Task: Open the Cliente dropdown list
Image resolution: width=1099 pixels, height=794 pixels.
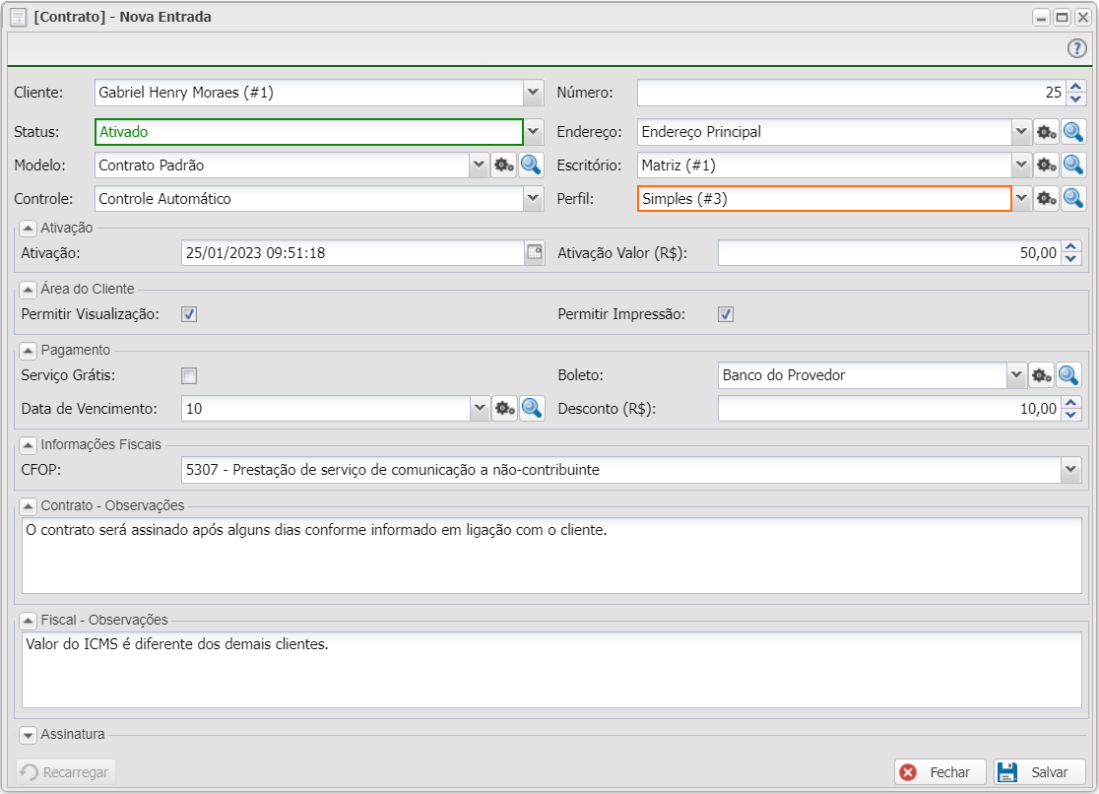Action: pos(534,93)
